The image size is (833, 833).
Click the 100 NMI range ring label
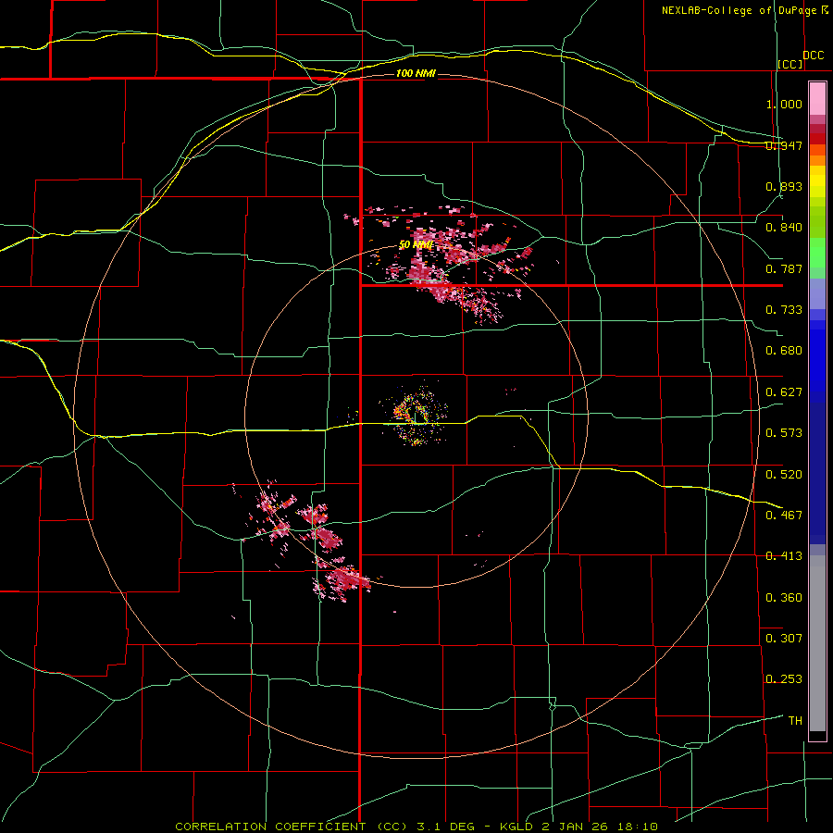tap(416, 73)
